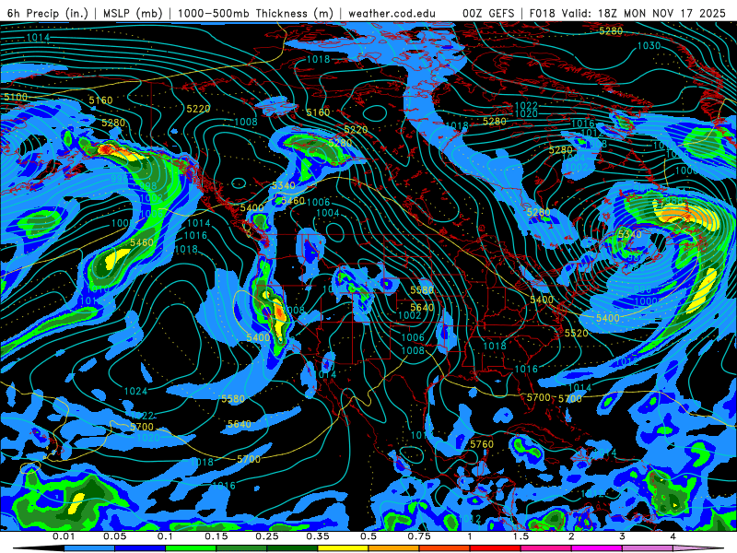Click the "1002" isobar label beside 5640
Image resolution: width=737 pixels, height=553 pixels.
coord(409,315)
